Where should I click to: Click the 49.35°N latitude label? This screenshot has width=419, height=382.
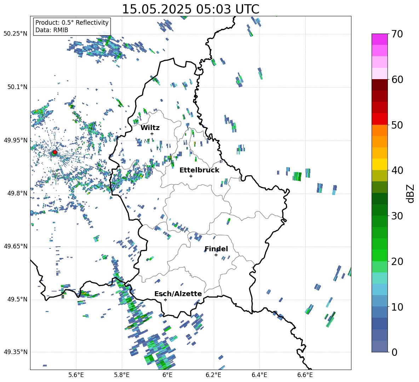pos(16,352)
